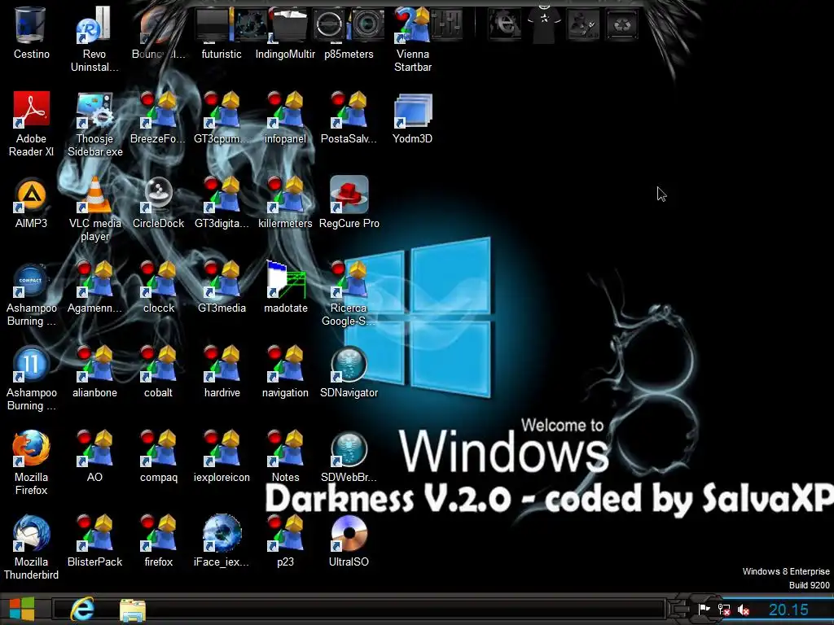The image size is (834, 625).
Task: Click the dock users icon
Action: [583, 24]
